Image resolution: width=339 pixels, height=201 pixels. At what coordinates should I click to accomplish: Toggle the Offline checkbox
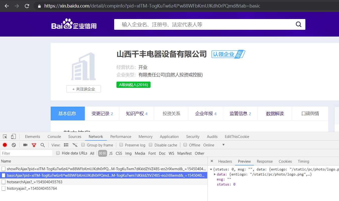point(185,145)
